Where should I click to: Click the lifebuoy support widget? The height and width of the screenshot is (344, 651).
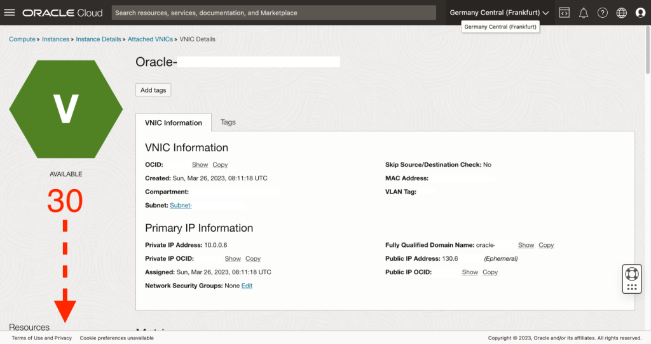click(631, 274)
